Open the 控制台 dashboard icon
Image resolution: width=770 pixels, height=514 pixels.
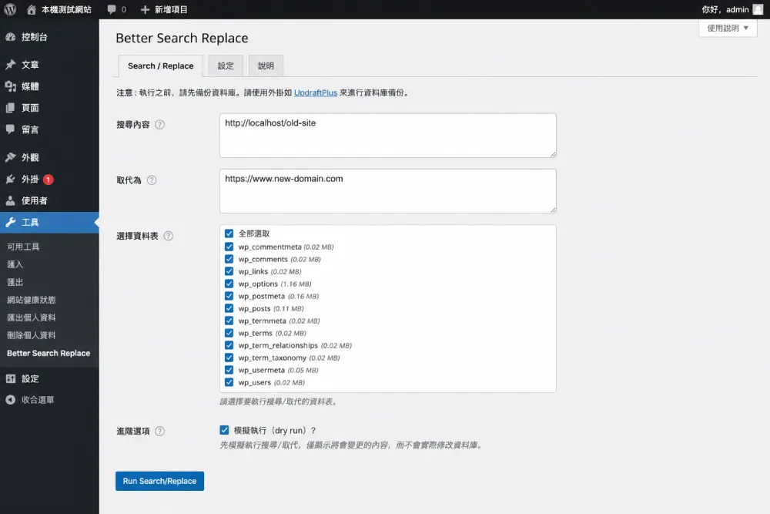coord(10,37)
